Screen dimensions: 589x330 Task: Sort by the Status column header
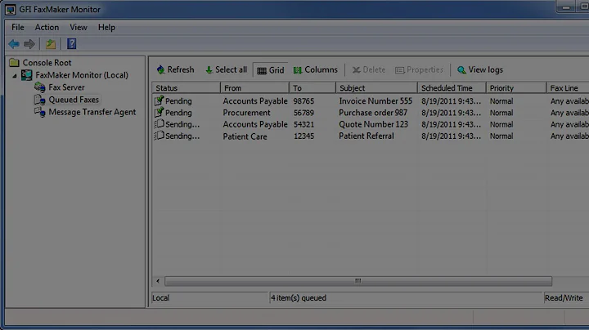(x=186, y=88)
